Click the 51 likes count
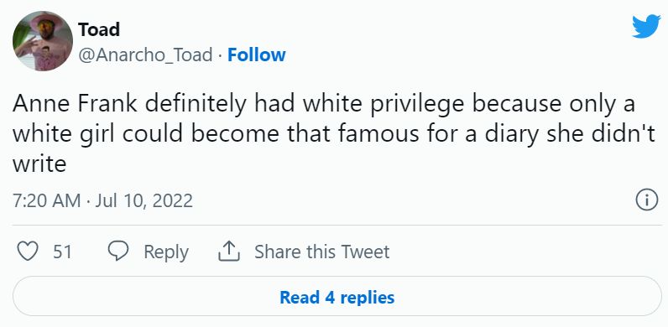668x327 pixels. coord(62,252)
